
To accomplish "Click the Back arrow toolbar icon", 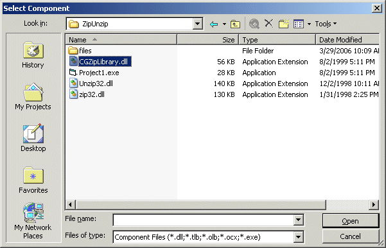I will 214,24.
